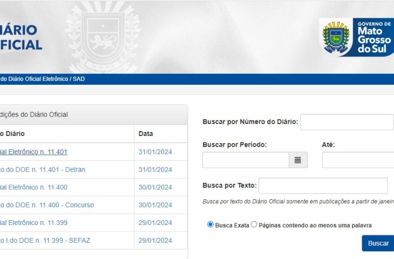Click the Diário Oficial Eletrônico / SAD breadcrumb

(x=42, y=79)
